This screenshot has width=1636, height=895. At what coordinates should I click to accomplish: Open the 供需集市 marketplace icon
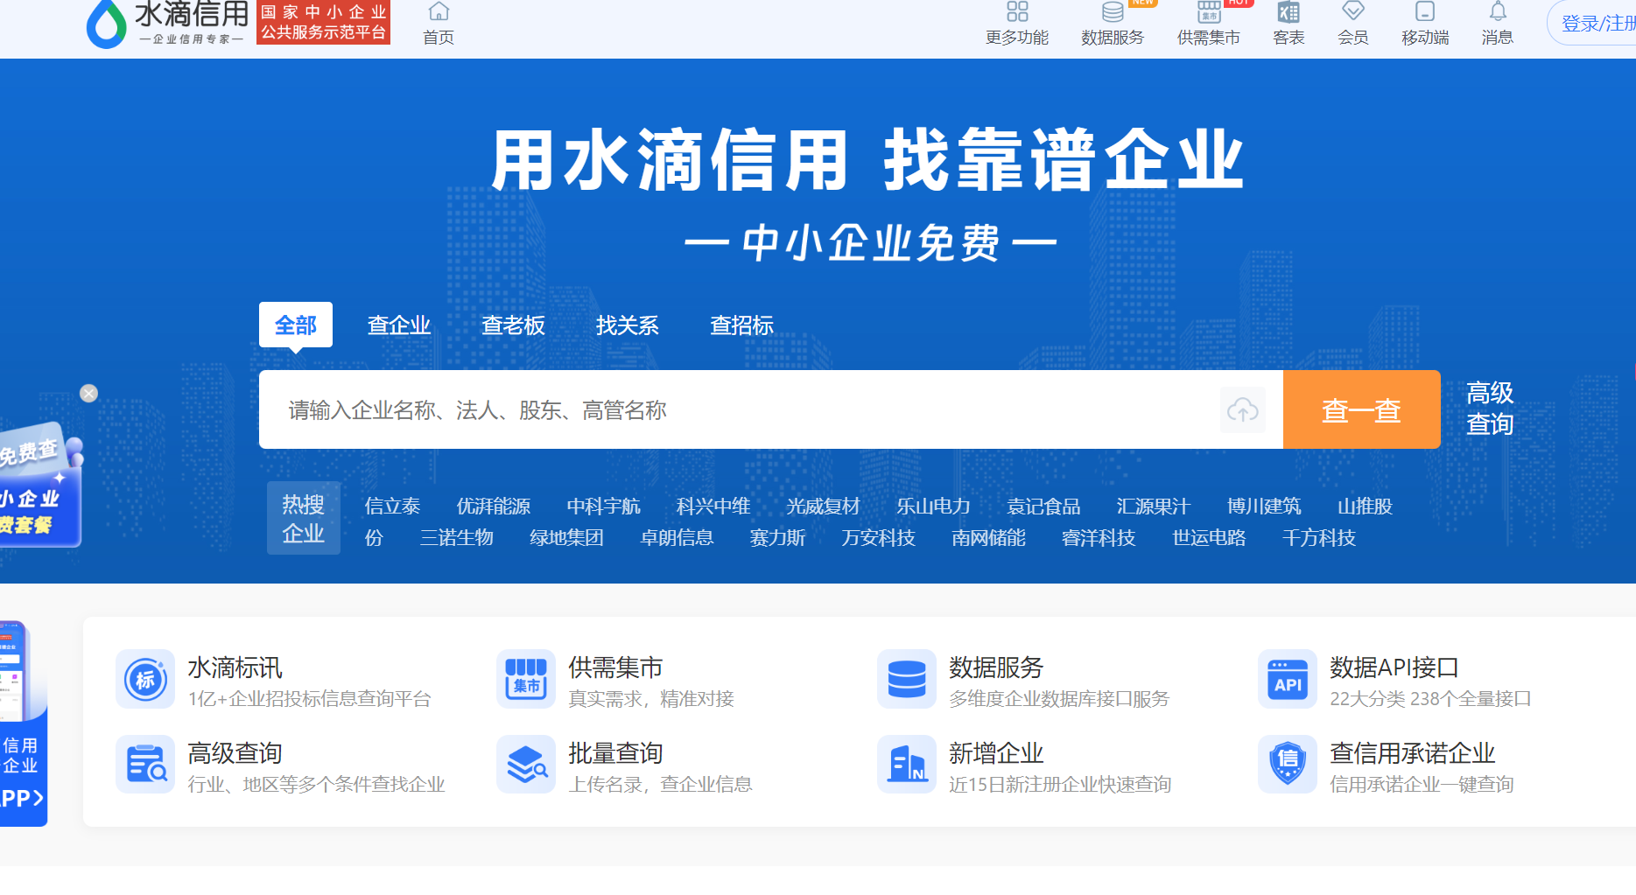(x=1208, y=22)
